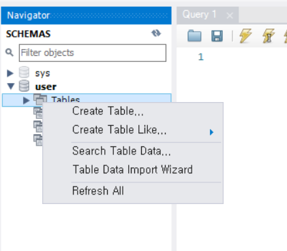Collapse the user schema
This screenshot has height=251, width=287.
(10, 86)
